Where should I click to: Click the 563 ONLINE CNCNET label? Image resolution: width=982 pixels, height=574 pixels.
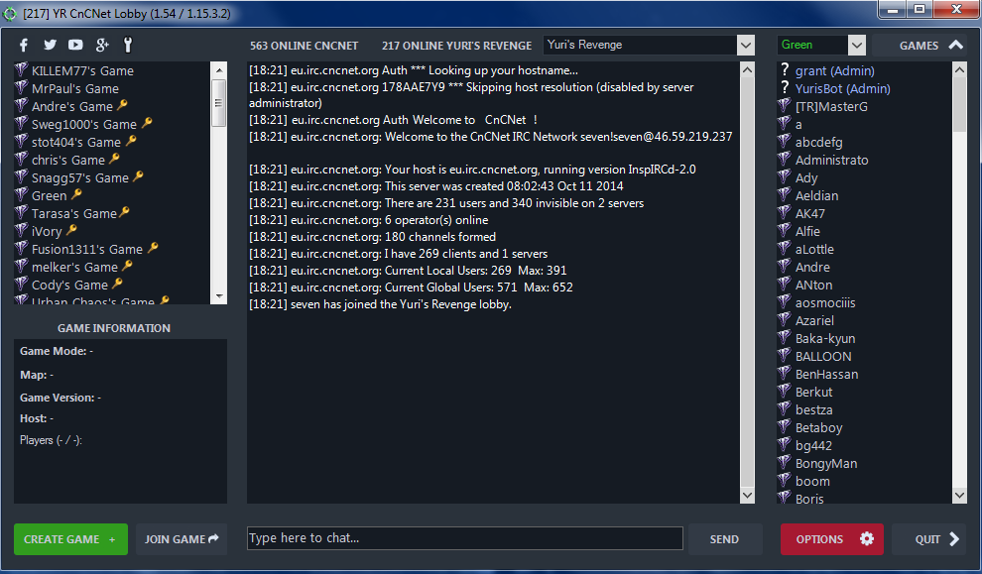point(304,45)
